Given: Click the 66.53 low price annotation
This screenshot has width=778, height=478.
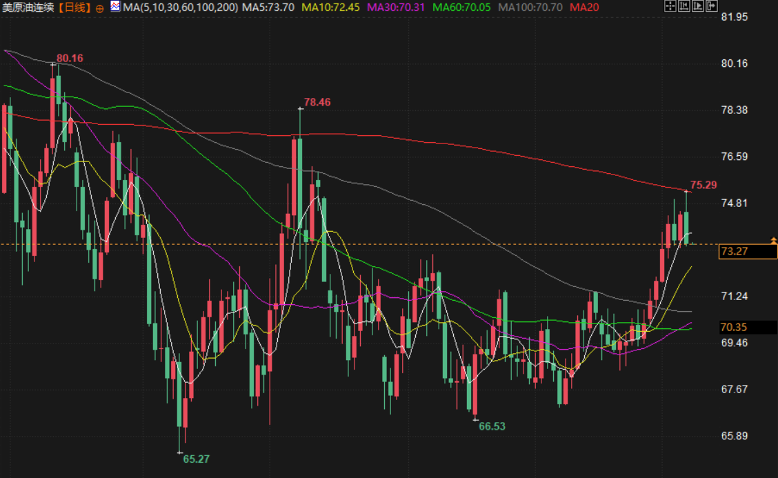Looking at the screenshot, I should pos(492,426).
